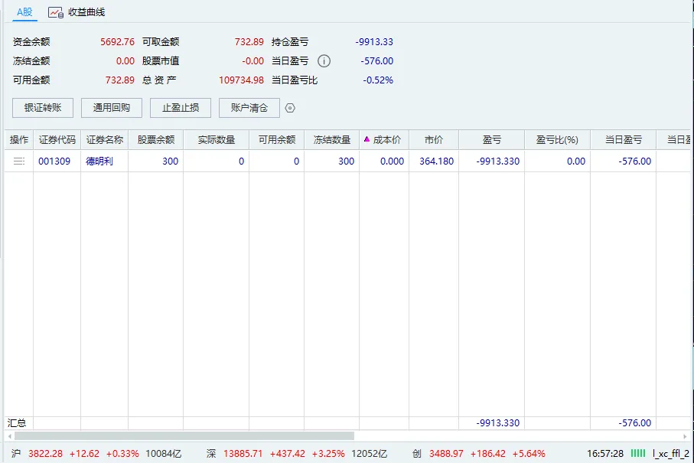Click the pink sort arrow on 成本价
Screen dimensions: 694x463
point(367,139)
